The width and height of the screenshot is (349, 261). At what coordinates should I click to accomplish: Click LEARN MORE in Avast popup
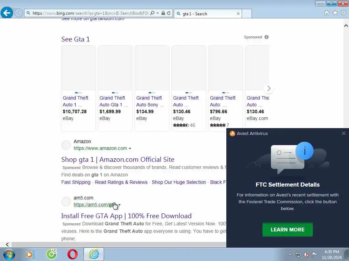coord(288,230)
